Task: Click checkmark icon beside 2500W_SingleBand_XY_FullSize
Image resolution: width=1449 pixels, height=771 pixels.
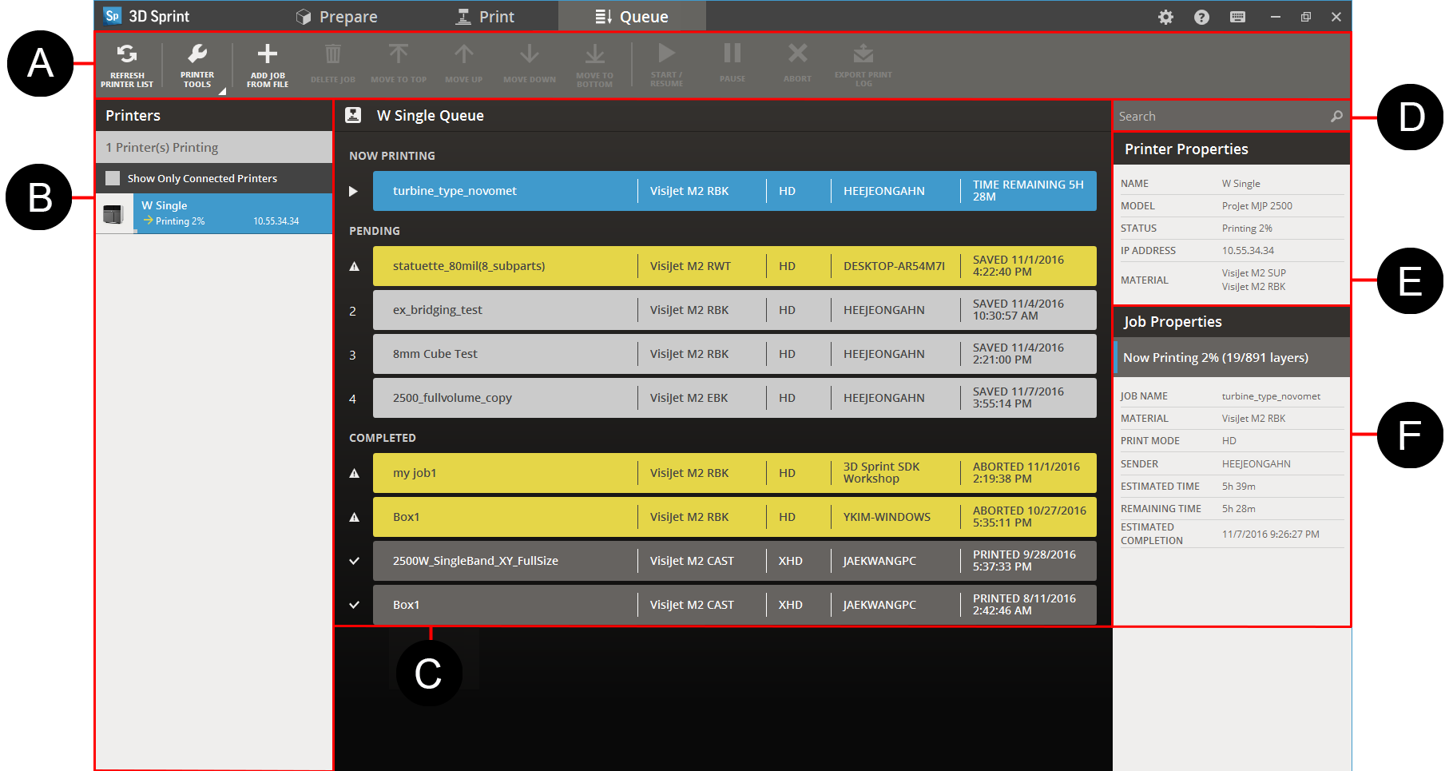Action: [x=354, y=561]
